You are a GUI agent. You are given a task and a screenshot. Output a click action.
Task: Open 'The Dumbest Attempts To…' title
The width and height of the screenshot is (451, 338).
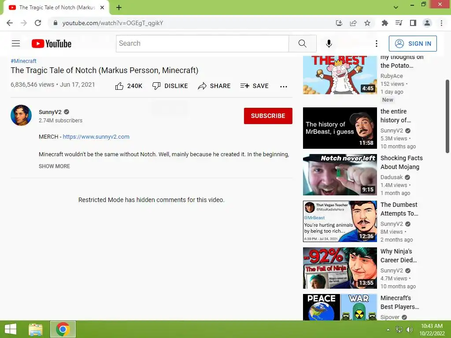click(399, 209)
